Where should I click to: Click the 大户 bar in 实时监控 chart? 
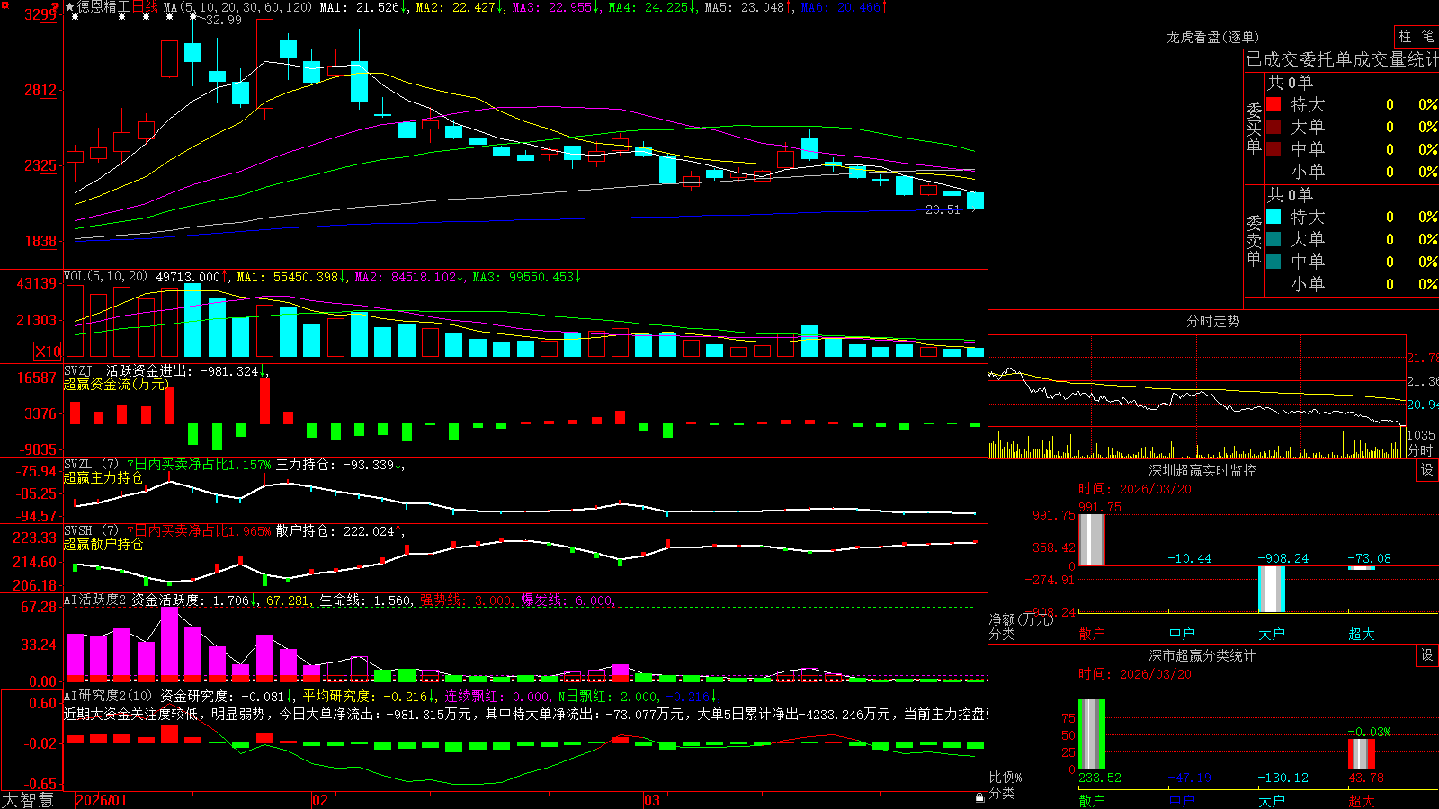[x=1271, y=589]
